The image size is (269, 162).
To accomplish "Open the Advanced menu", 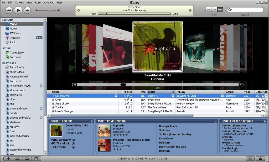I will tap(49, 2).
